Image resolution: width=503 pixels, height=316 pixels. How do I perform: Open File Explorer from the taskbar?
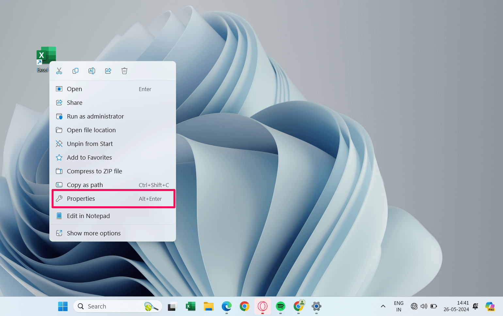(x=209, y=307)
